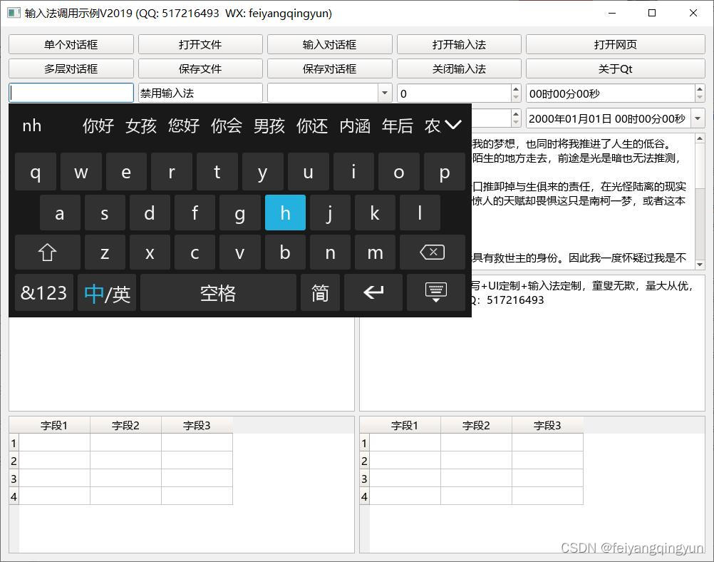The height and width of the screenshot is (562, 714).
Task: Click the 禁用输入法 text field
Action: tap(200, 93)
